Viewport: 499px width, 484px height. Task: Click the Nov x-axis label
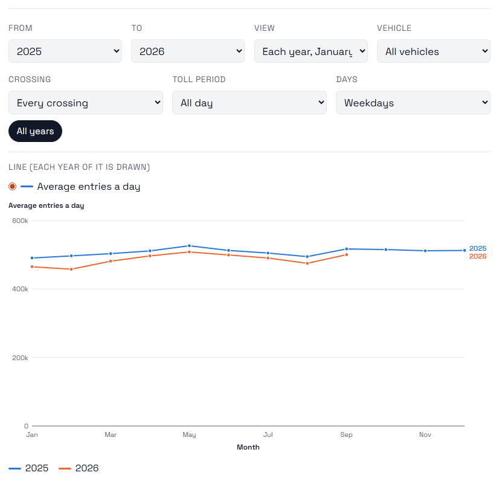coord(425,434)
